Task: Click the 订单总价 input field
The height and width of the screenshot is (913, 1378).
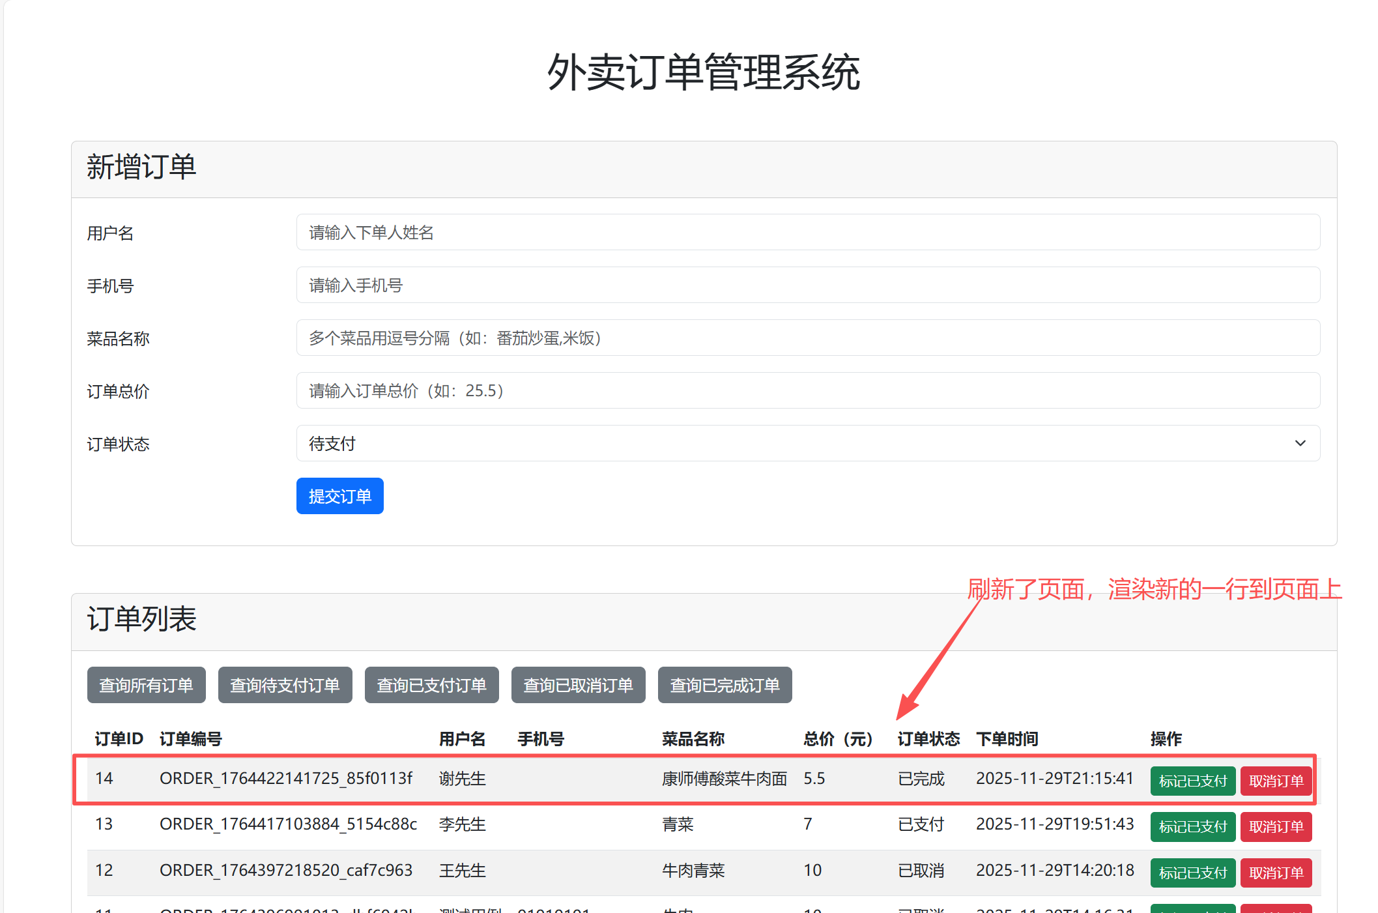Action: click(808, 391)
